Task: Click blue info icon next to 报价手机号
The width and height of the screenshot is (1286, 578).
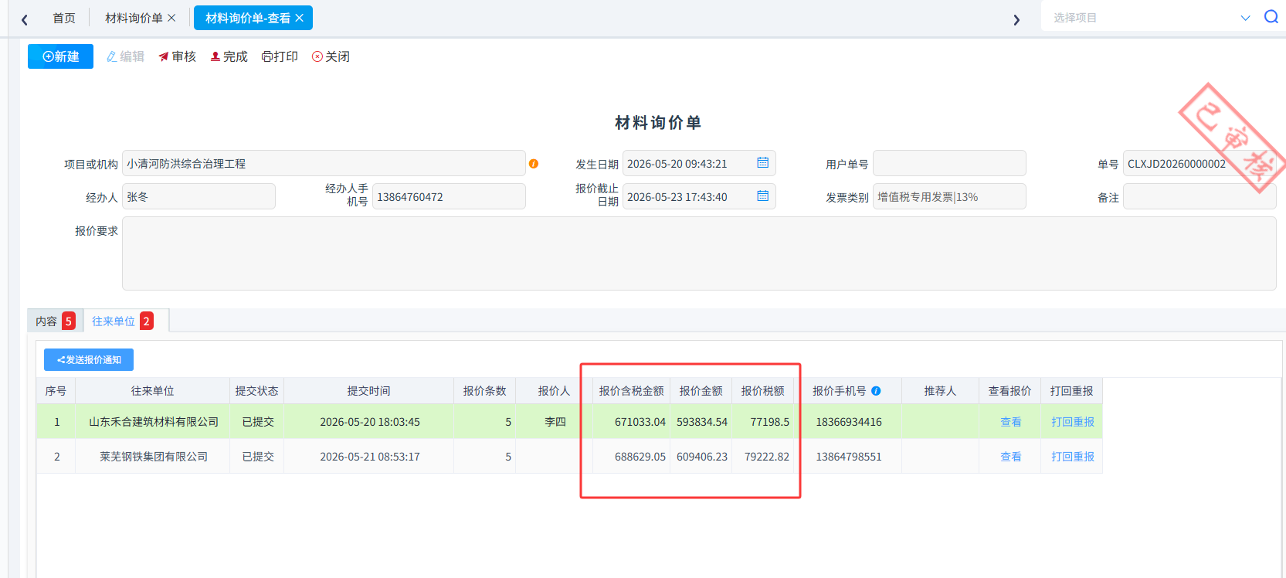Action: coord(876,391)
